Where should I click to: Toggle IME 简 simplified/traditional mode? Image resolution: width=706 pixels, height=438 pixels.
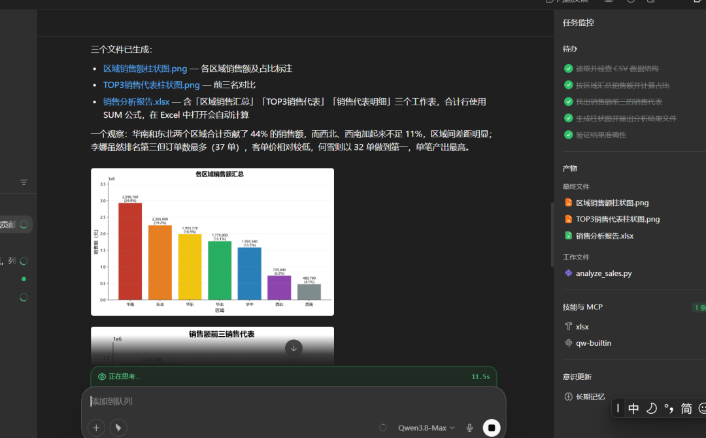click(x=686, y=409)
